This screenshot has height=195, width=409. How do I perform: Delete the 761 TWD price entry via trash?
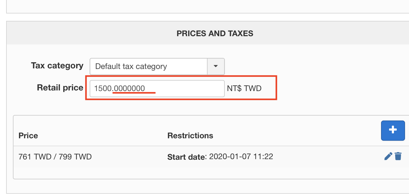pyautogui.click(x=398, y=156)
